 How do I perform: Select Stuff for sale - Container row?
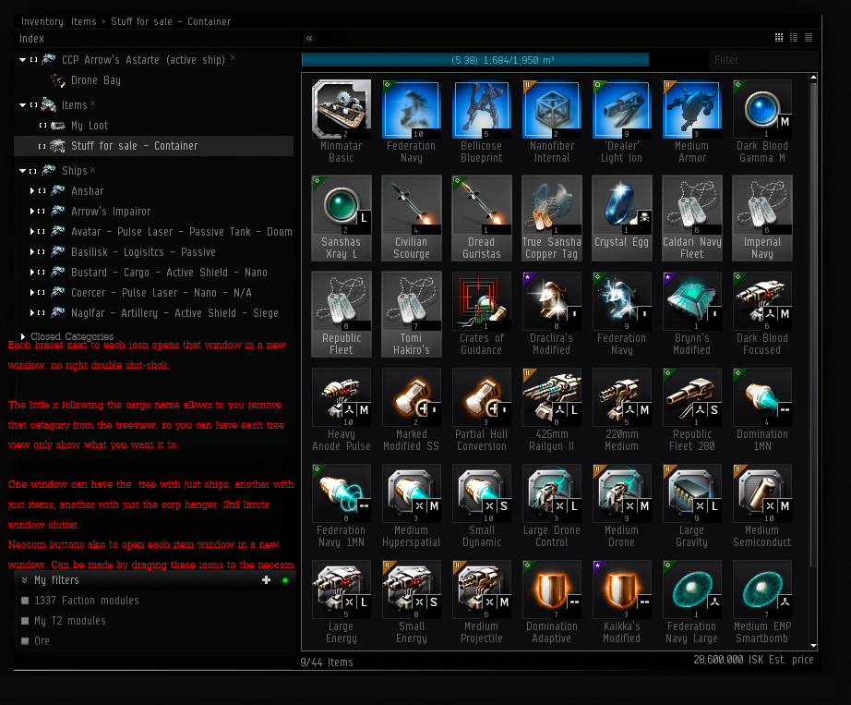click(x=153, y=146)
